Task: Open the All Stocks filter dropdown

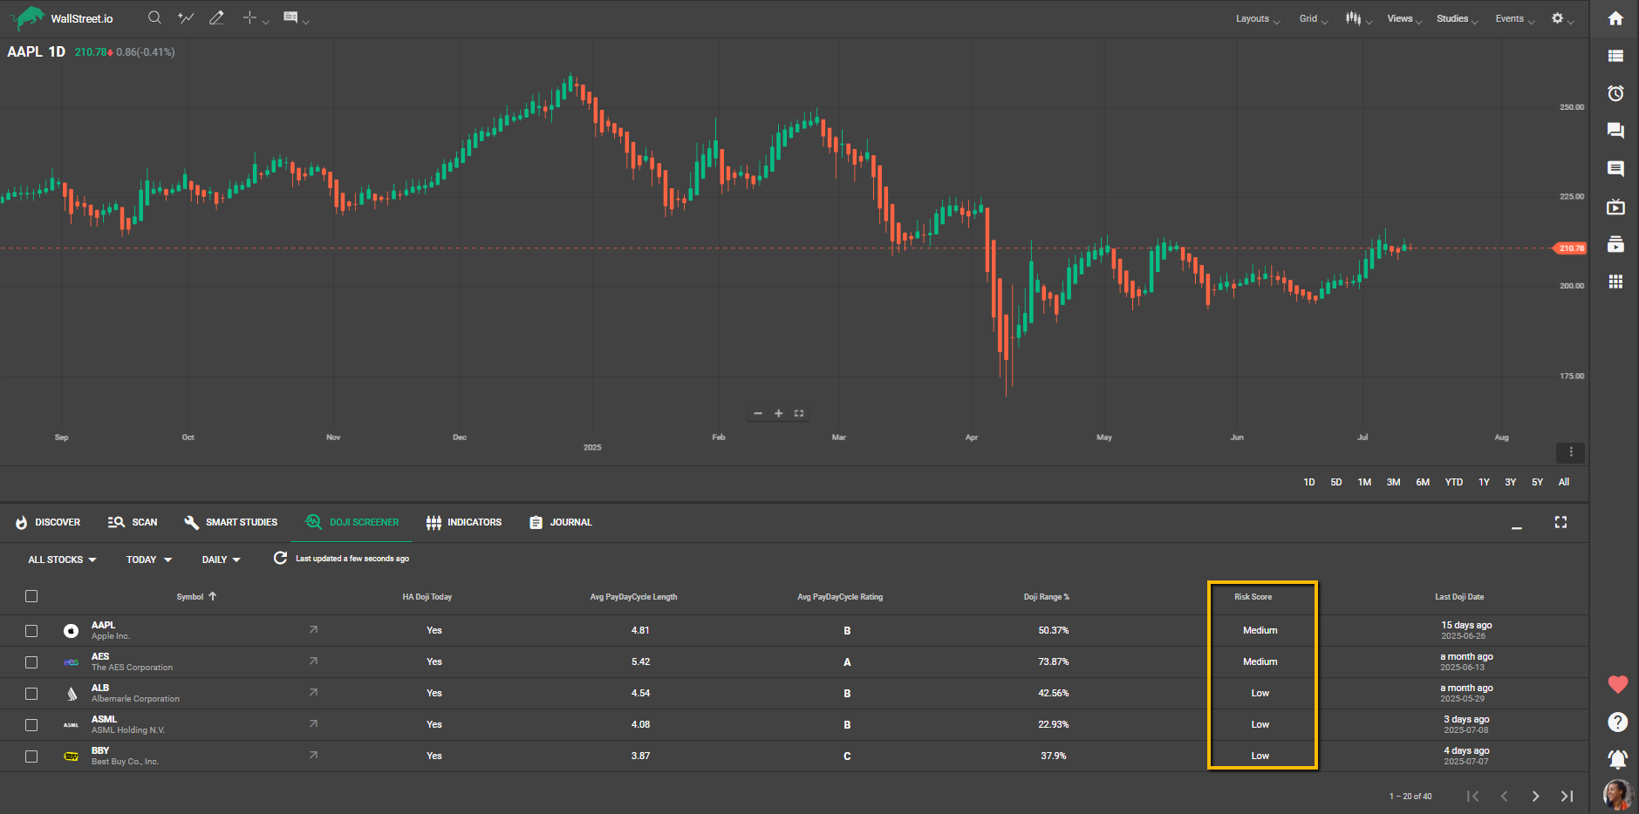Action: [62, 560]
